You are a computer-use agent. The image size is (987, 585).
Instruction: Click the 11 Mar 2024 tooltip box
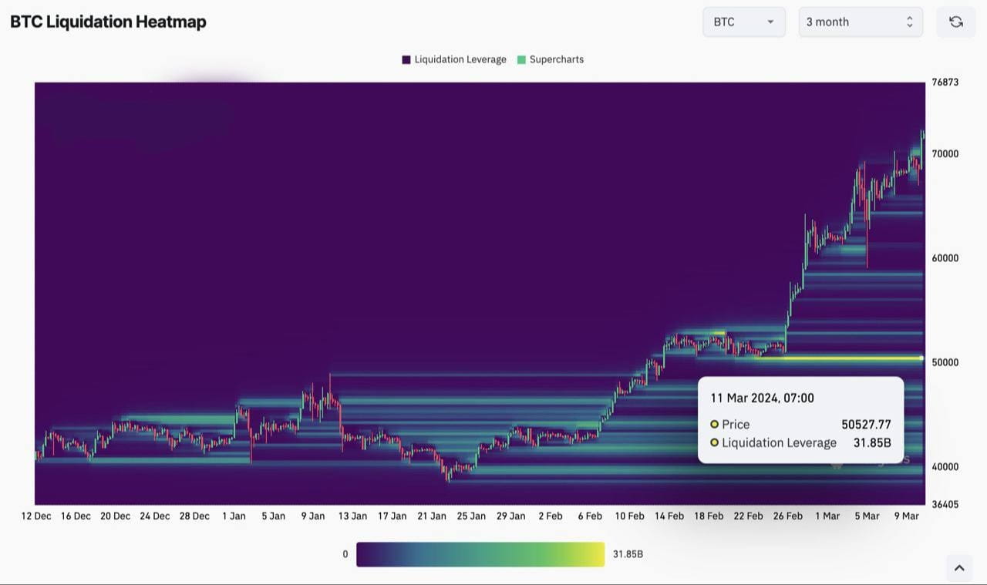click(x=800, y=420)
